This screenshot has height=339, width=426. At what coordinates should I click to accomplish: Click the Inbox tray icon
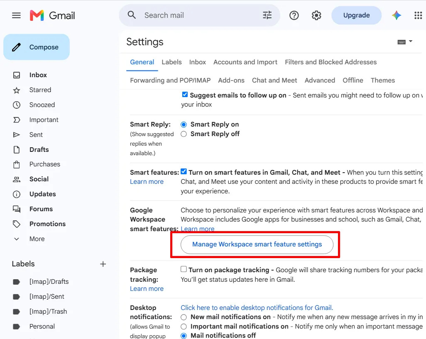[x=17, y=75]
